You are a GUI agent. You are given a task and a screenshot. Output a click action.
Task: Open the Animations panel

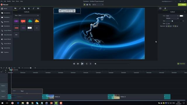pyautogui.click(x=6, y=26)
